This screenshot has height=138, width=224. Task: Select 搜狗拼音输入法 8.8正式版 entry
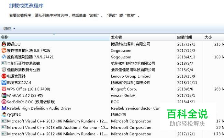click(x=28, y=51)
